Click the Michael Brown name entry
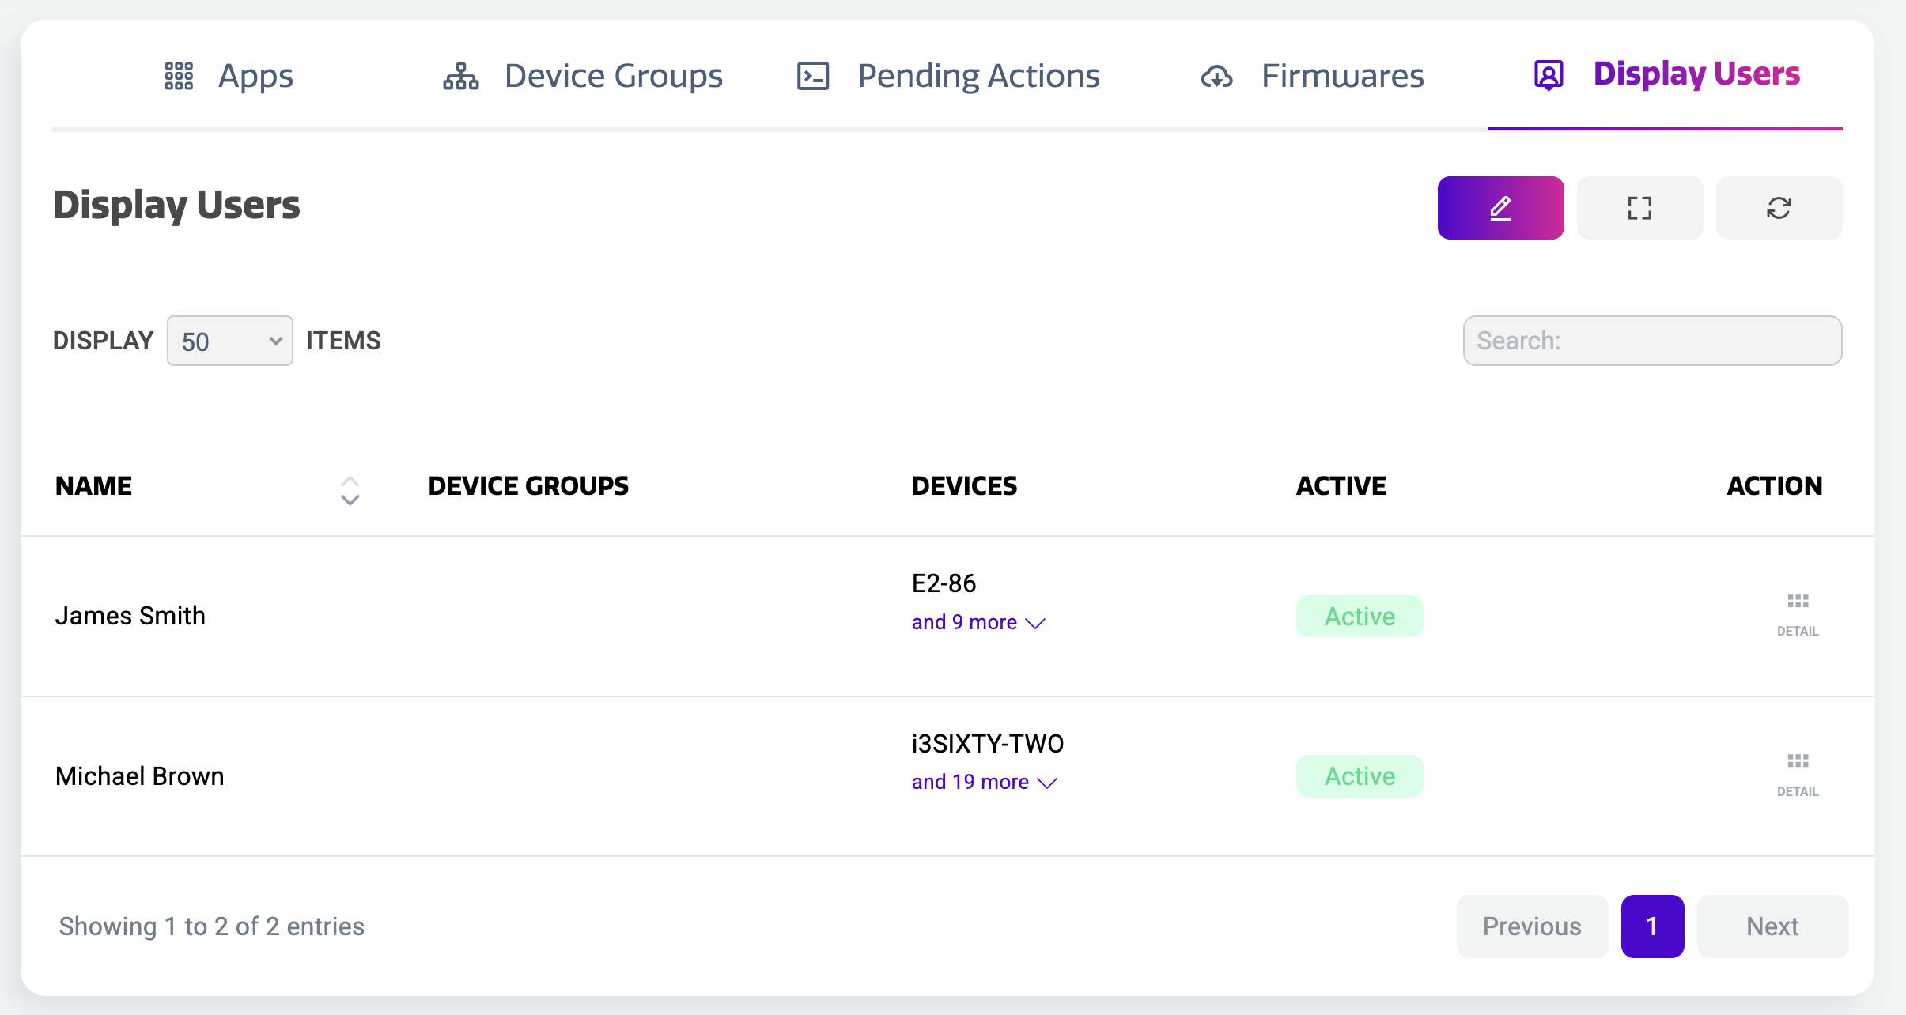This screenshot has width=1906, height=1015. click(140, 776)
